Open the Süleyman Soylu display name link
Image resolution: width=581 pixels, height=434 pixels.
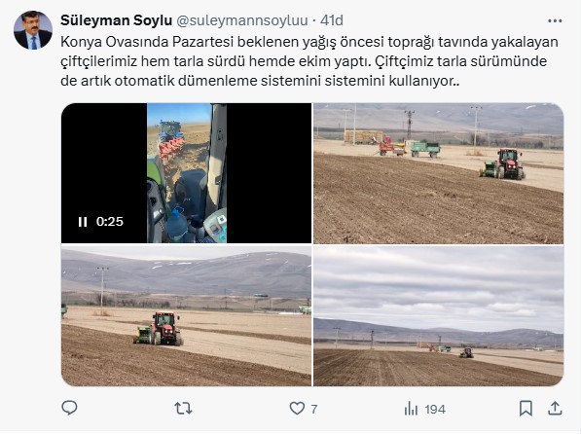(116, 20)
